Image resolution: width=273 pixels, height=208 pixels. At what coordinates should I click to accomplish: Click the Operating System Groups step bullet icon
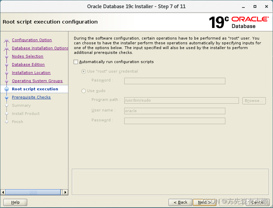pyautogui.click(x=6, y=81)
